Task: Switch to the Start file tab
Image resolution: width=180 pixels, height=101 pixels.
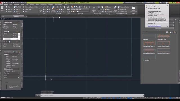Action: pyautogui.click(x=6, y=16)
